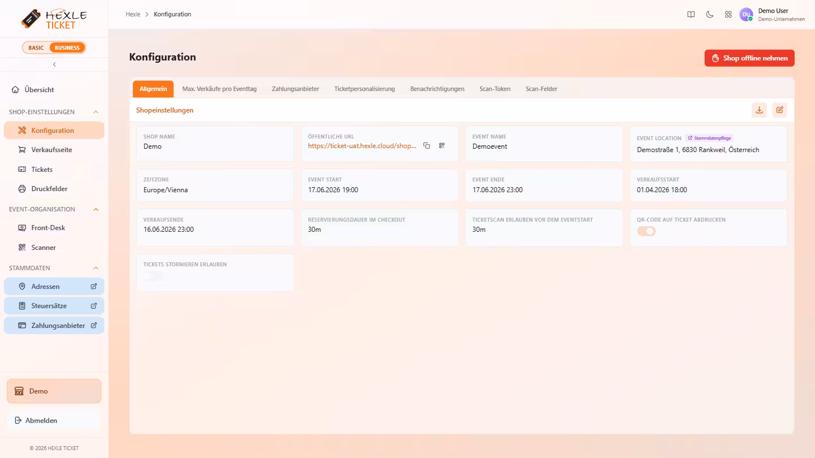Image resolution: width=815 pixels, height=458 pixels.
Task: Toggle QR-Code auf Ticket abdrucken switch
Action: [646, 231]
